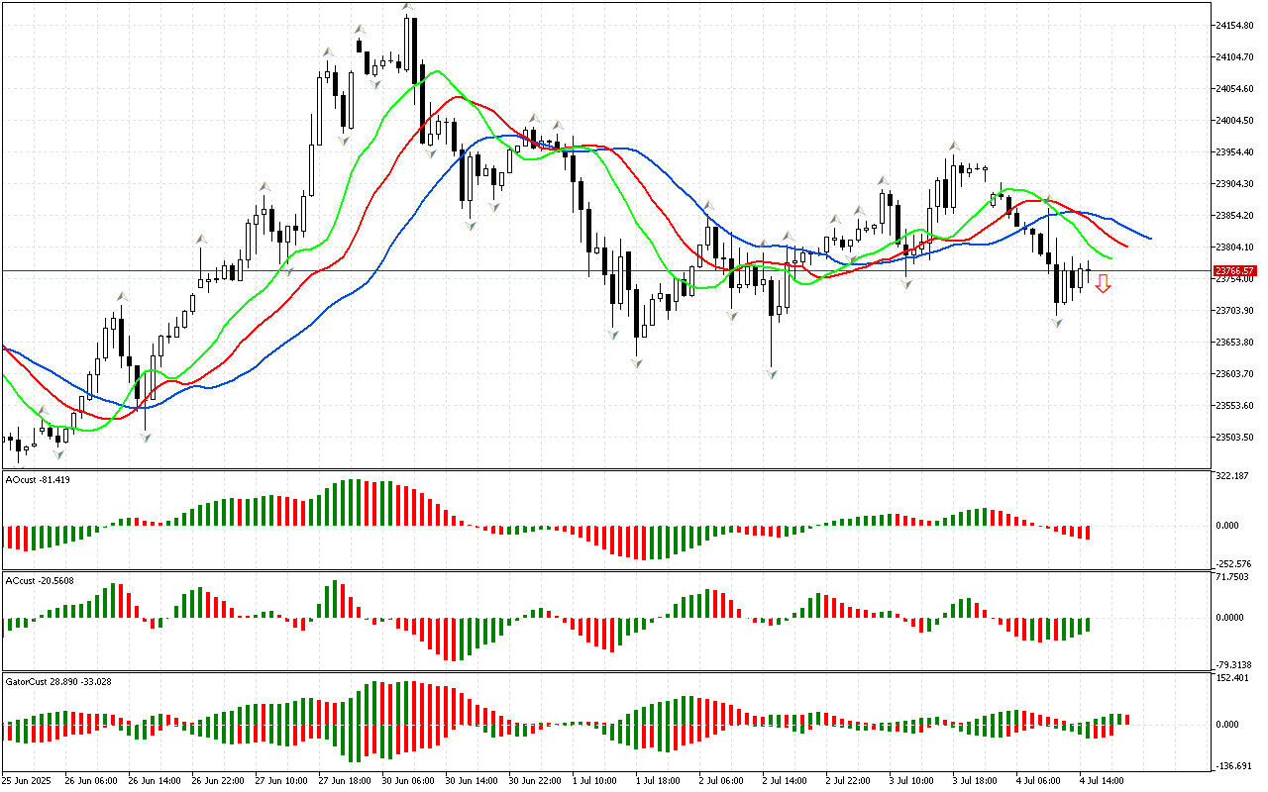1268x792 pixels.
Task: Click the green Alligator lips line's right end
Action: click(1111, 258)
